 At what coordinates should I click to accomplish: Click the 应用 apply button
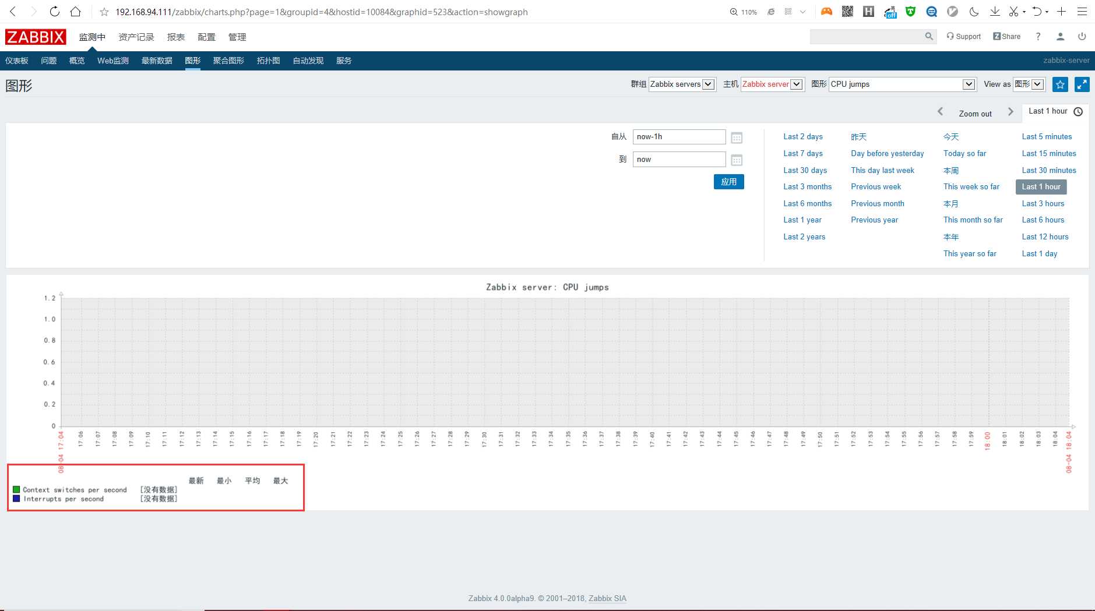(x=729, y=182)
